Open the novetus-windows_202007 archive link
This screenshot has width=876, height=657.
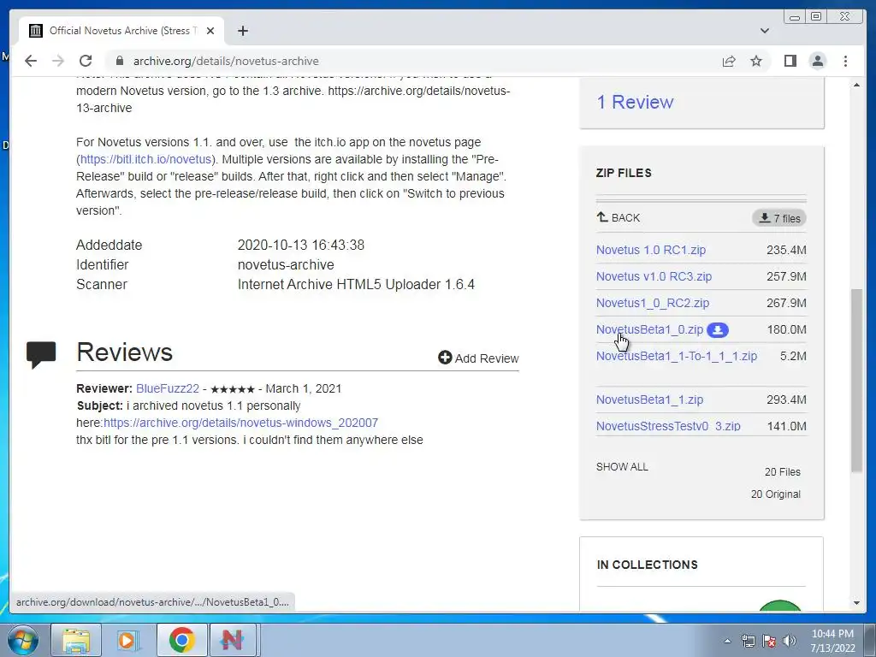point(240,423)
